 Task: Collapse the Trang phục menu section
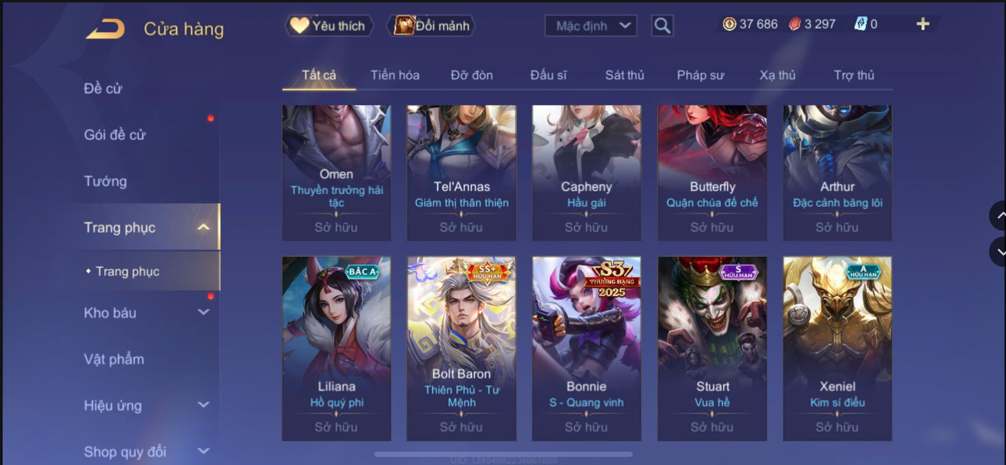[203, 227]
